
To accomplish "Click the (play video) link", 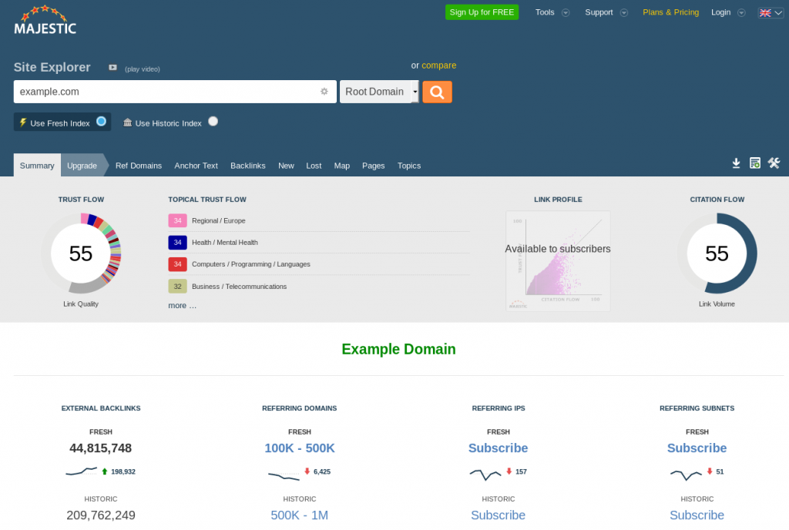I will [143, 69].
